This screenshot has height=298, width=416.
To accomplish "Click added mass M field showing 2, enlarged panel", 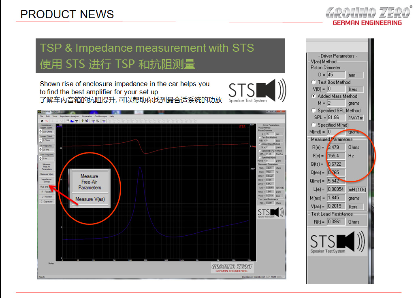I will pyautogui.click(x=336, y=103).
